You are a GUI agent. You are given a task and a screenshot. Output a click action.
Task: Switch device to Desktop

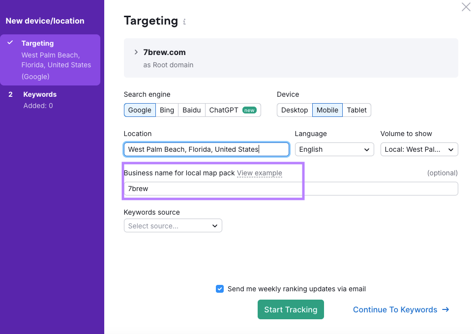pyautogui.click(x=295, y=110)
